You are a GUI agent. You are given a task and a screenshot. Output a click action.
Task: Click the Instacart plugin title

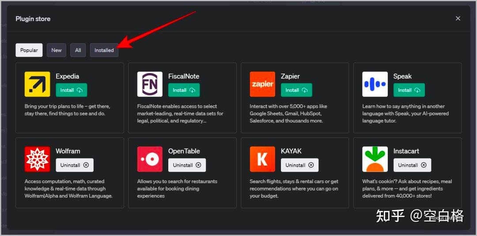(x=406, y=151)
